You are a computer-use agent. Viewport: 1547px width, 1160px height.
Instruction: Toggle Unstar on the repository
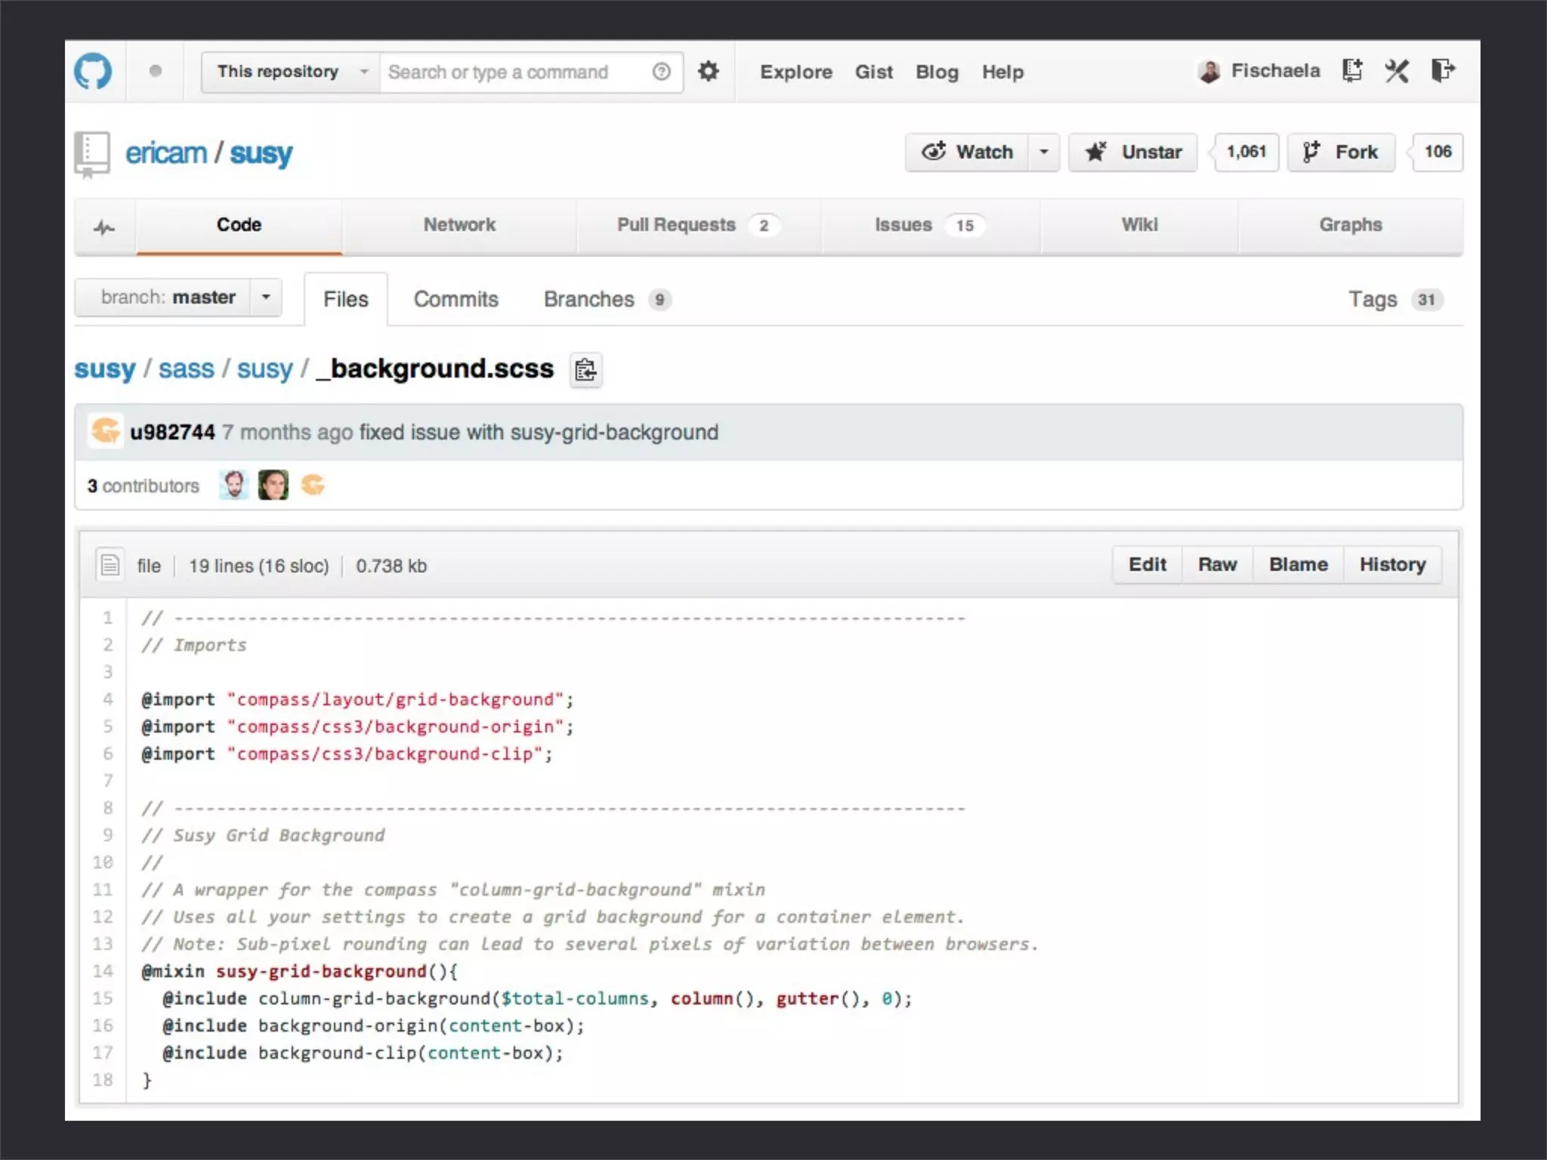pyautogui.click(x=1133, y=153)
